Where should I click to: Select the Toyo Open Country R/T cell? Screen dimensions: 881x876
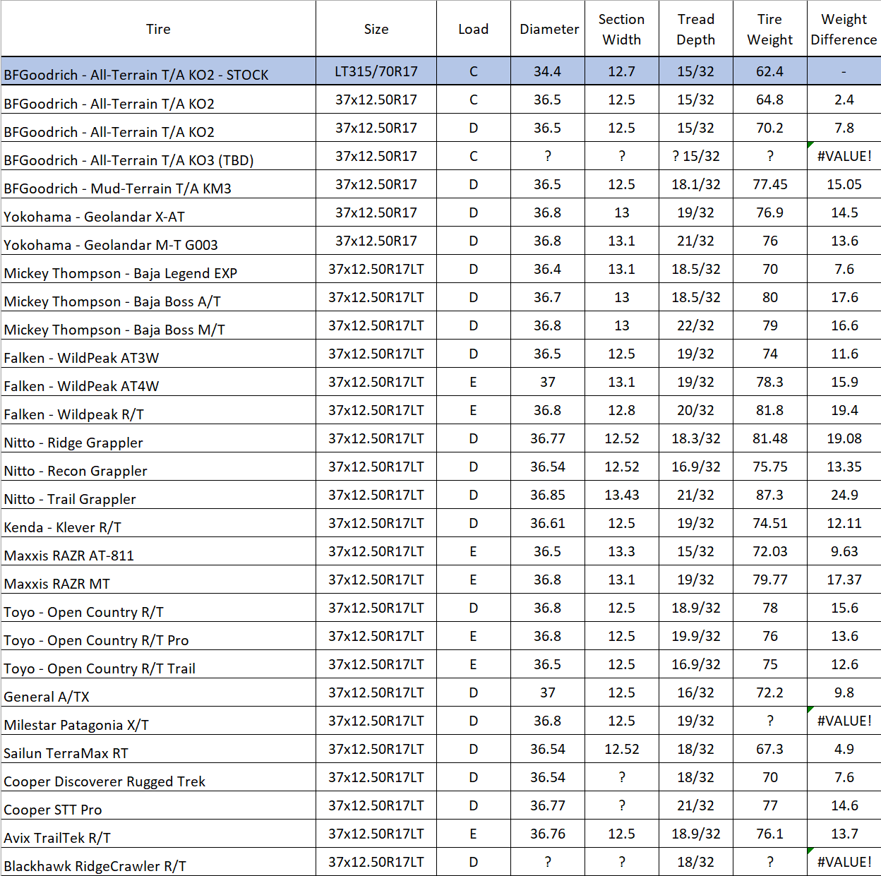coord(158,608)
